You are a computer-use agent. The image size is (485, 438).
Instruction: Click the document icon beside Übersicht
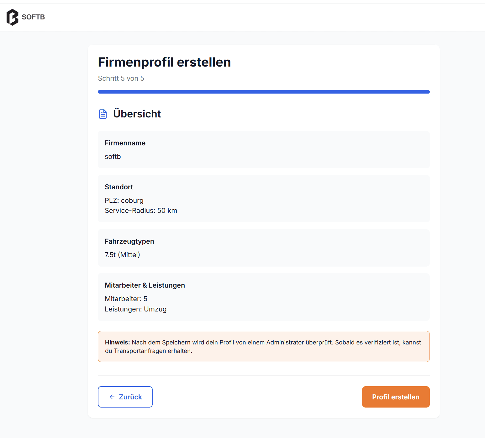[x=103, y=114]
